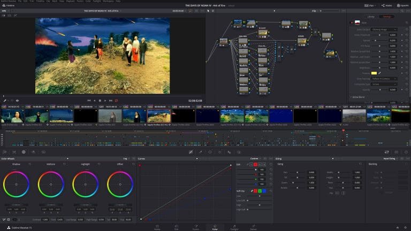This screenshot has height=231, width=411.
Task: Reset the Midtone color wheel
Action: 64,164
